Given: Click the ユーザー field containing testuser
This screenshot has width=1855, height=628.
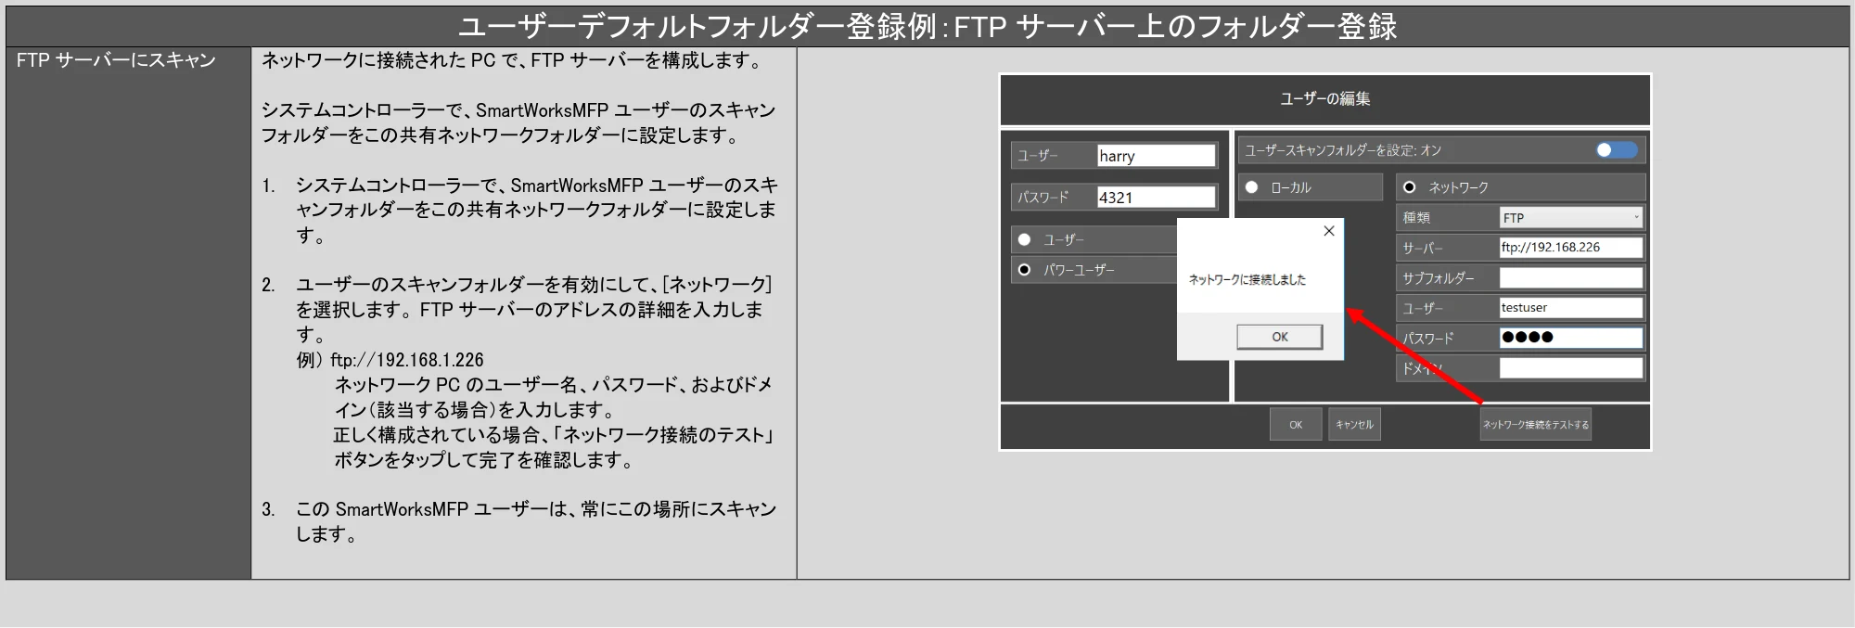Looking at the screenshot, I should pos(1570,308).
